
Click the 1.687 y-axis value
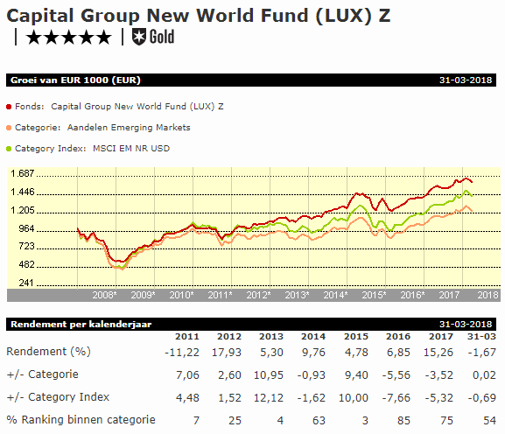point(22,174)
